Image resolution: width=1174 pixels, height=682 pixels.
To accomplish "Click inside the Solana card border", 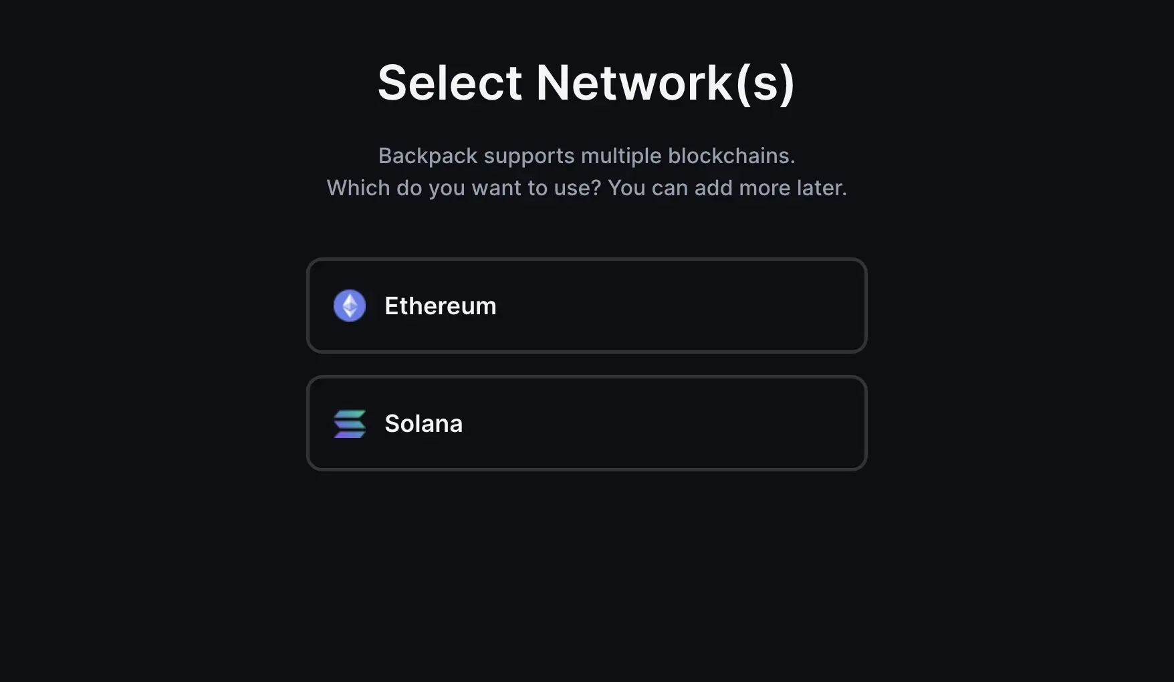I will 586,423.
